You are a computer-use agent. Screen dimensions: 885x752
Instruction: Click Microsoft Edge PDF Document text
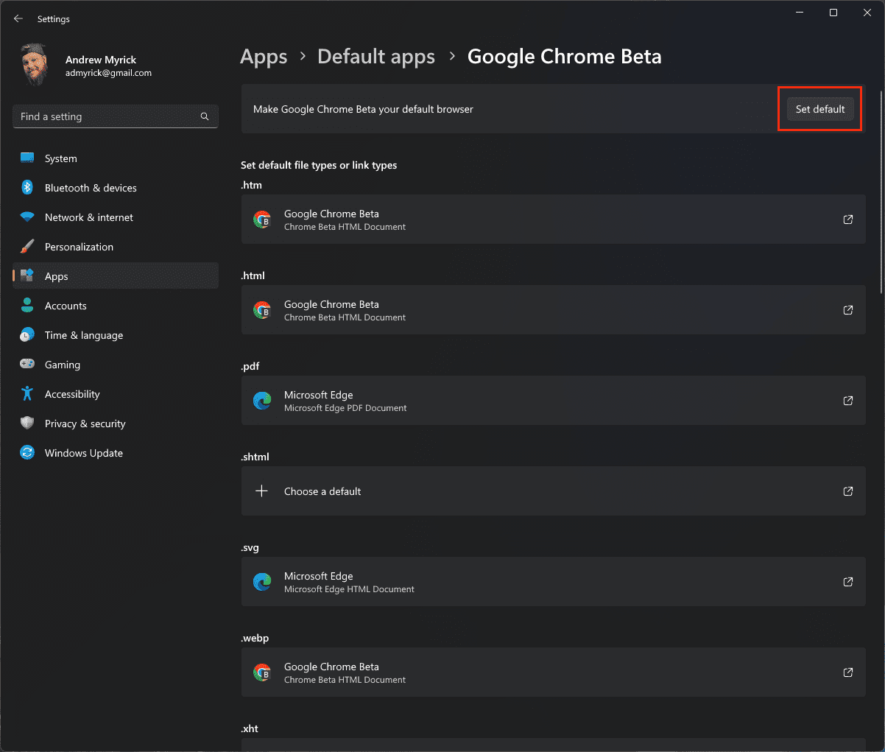pyautogui.click(x=345, y=408)
